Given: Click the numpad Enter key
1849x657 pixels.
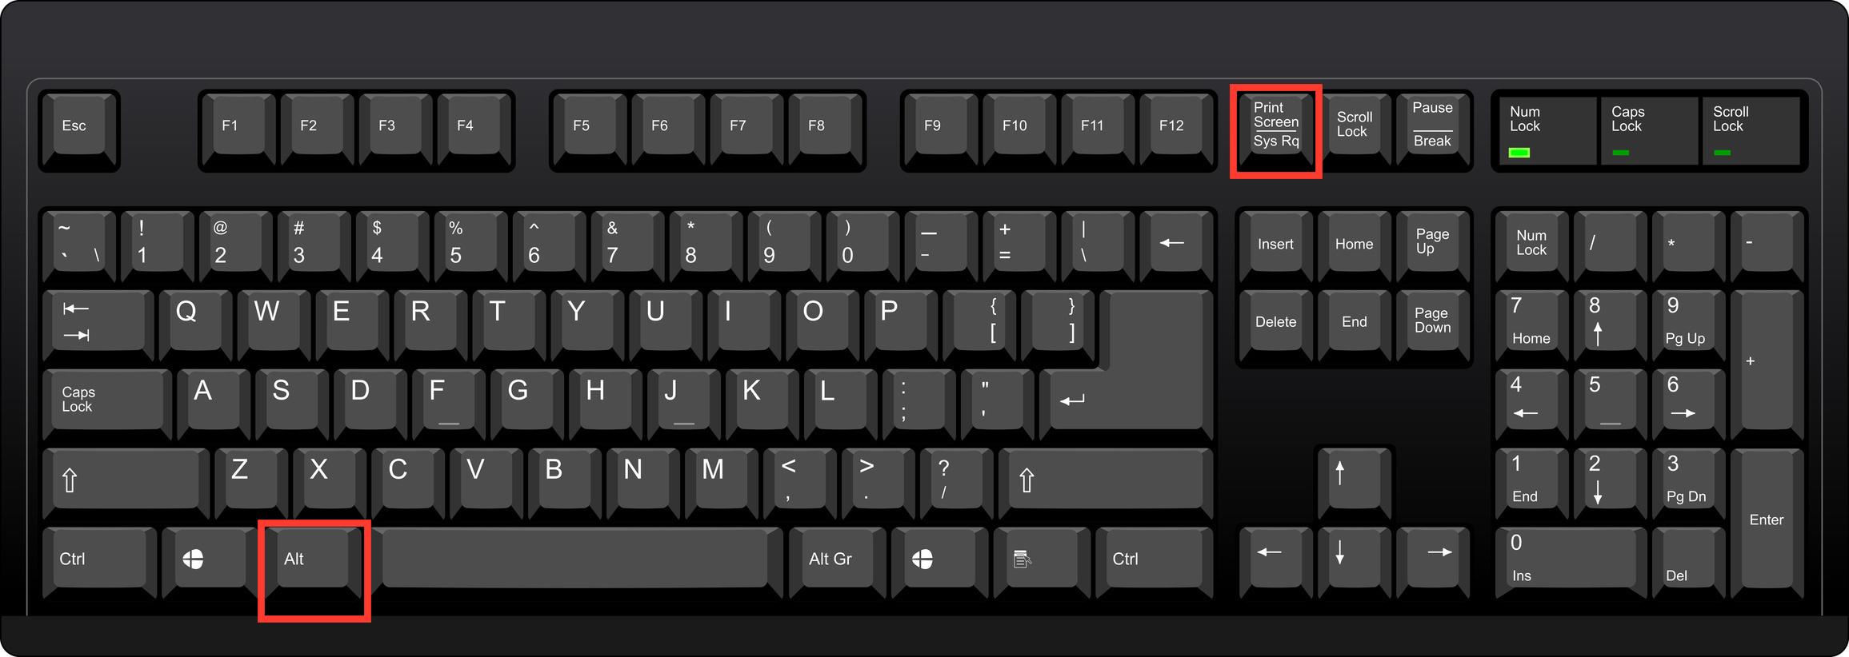Looking at the screenshot, I should click(x=1767, y=523).
